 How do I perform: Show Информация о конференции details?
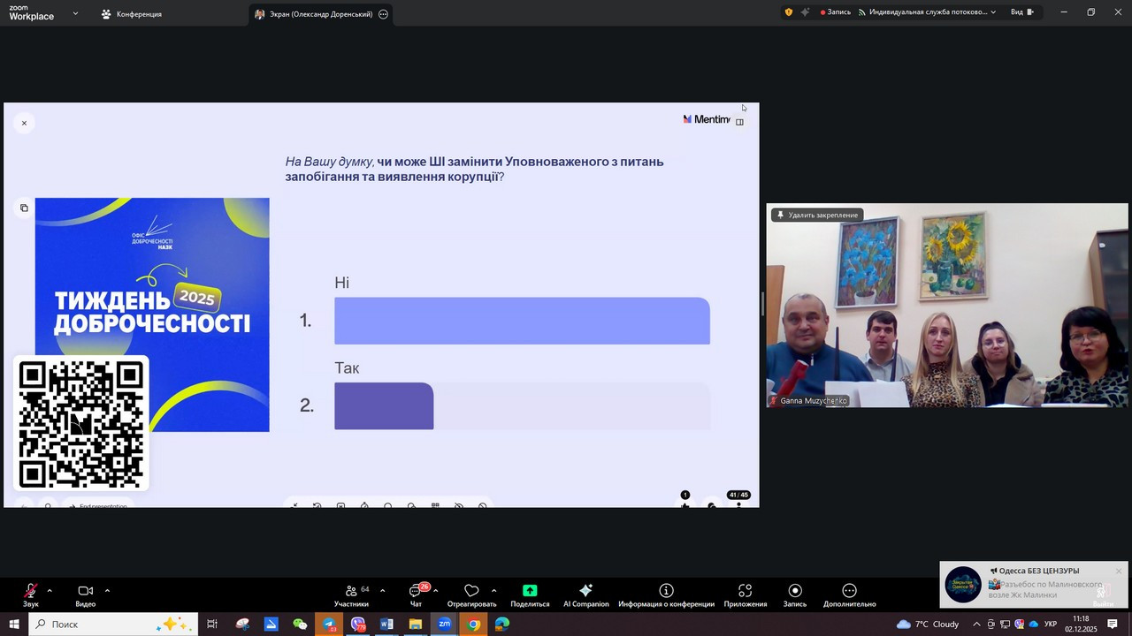666,595
